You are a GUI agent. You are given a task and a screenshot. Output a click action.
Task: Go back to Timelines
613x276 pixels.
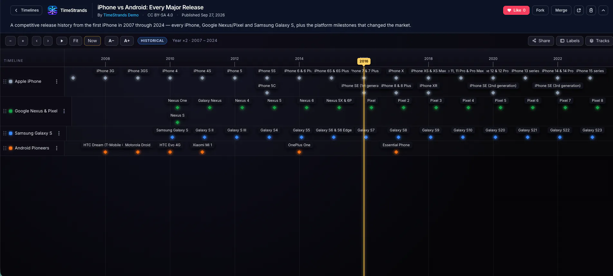click(x=26, y=10)
